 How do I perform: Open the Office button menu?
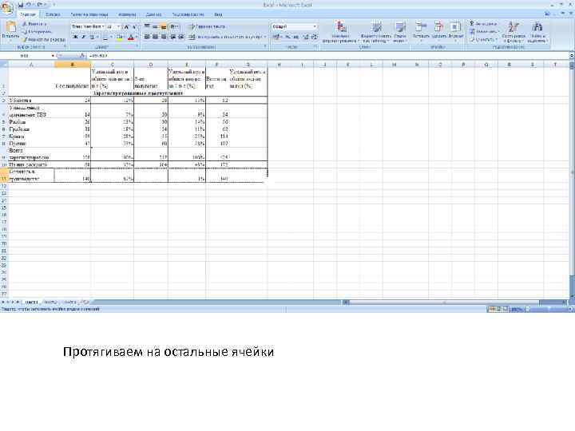click(x=7, y=7)
